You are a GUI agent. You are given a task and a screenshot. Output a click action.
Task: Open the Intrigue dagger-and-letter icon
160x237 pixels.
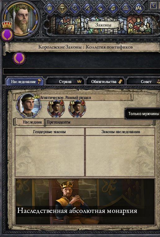coord(100,8)
